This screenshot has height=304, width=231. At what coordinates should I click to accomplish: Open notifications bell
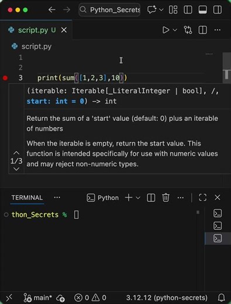pyautogui.click(x=222, y=298)
